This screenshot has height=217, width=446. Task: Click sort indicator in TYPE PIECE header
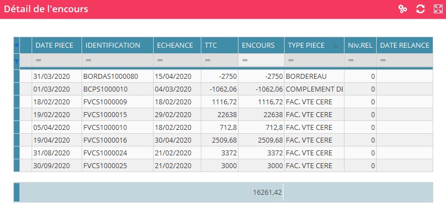click(336, 45)
